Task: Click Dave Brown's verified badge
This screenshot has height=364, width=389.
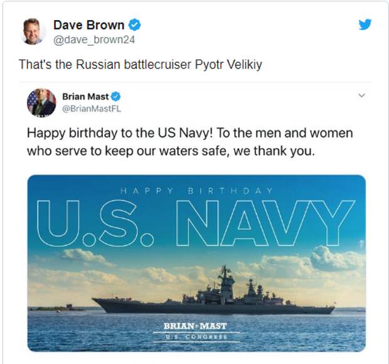Action: click(134, 25)
